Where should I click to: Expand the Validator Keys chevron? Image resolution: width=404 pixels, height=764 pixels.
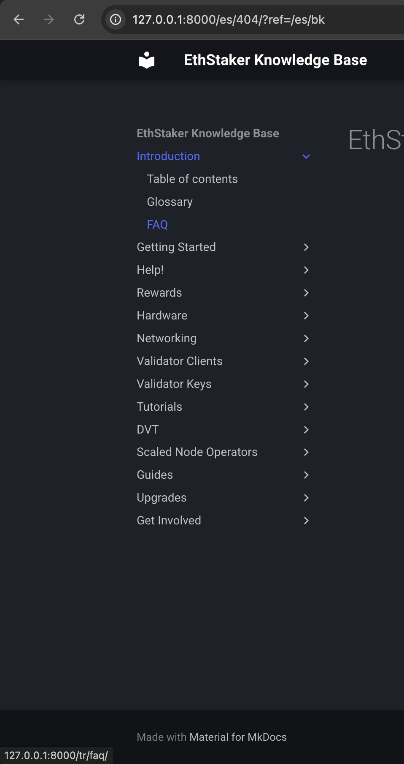pos(306,384)
